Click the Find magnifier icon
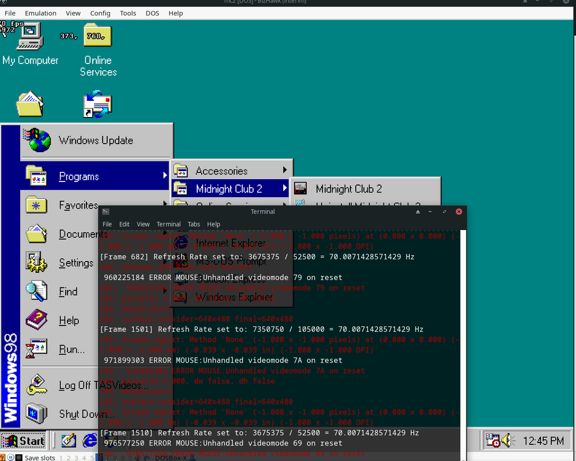 tap(36, 291)
